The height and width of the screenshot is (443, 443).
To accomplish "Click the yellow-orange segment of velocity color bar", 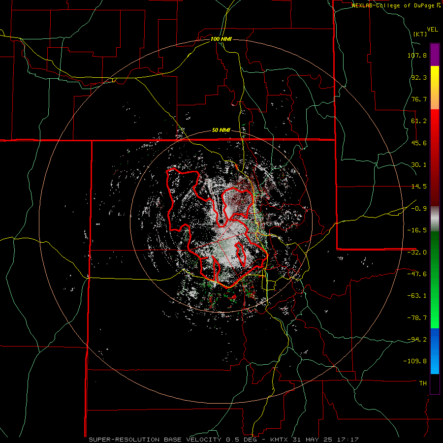I will pyautogui.click(x=435, y=88).
